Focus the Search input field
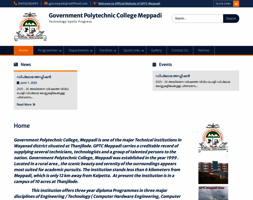Screen dimensions: 253x200 click(197, 18)
